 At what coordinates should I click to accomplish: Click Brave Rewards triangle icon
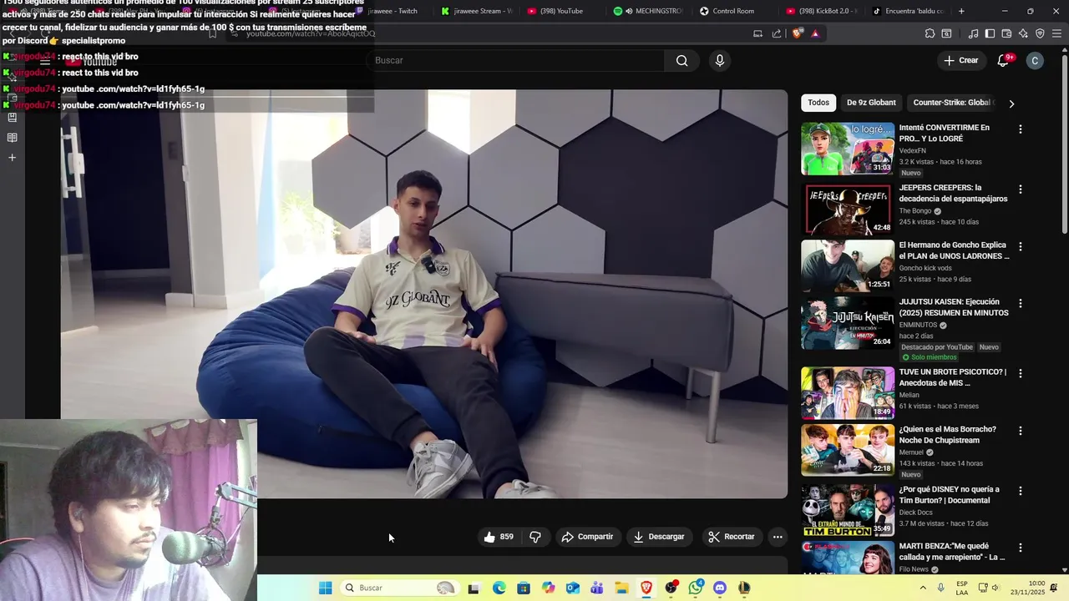(x=815, y=33)
